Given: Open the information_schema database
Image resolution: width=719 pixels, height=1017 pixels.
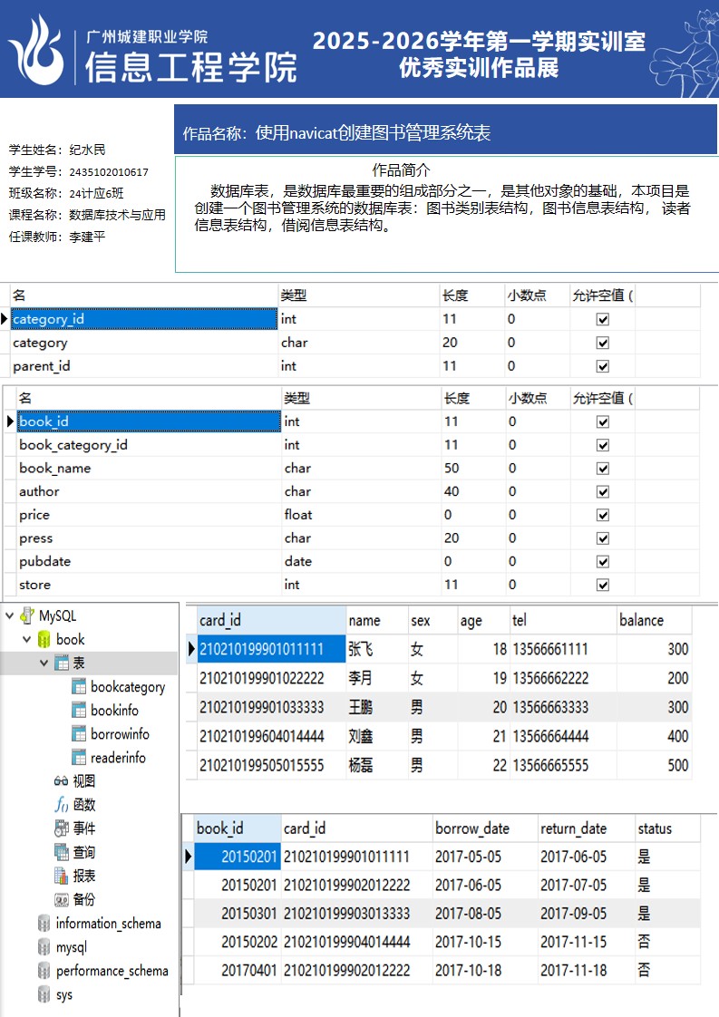Looking at the screenshot, I should pos(108,924).
